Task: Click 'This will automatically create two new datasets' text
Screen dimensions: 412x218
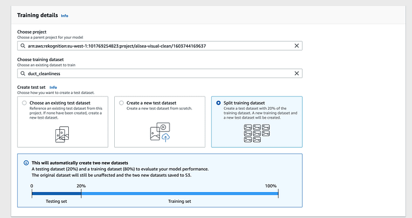Action: pyautogui.click(x=80, y=163)
